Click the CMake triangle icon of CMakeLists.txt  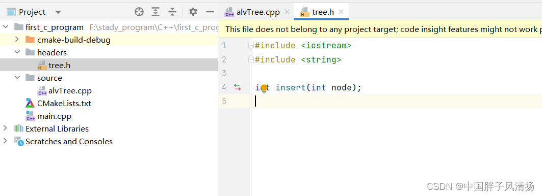tap(30, 104)
